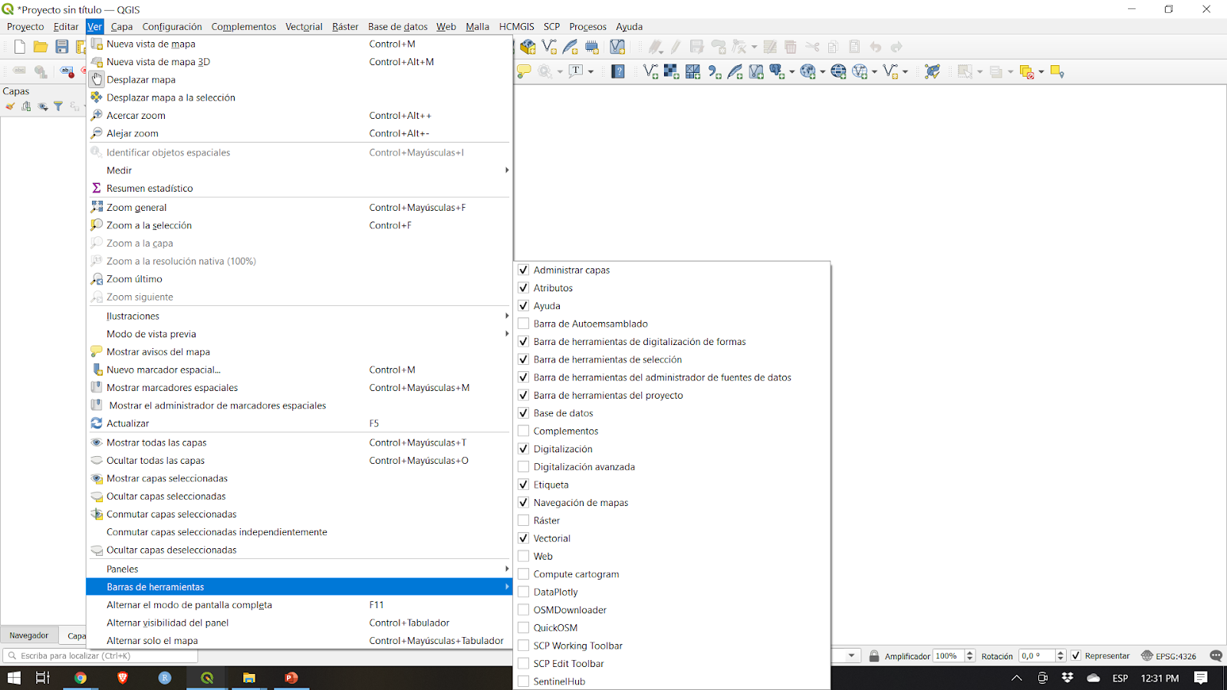Click the EPSG:4326 CRS button

pos(1169,655)
